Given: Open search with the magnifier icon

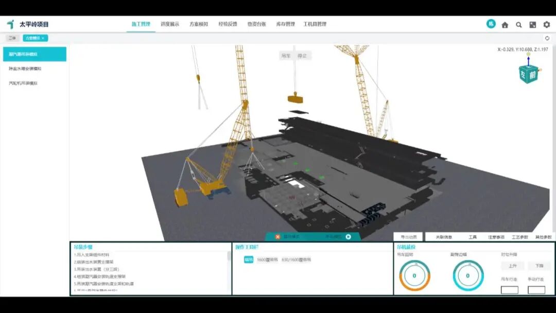Looking at the screenshot, I should (x=519, y=25).
